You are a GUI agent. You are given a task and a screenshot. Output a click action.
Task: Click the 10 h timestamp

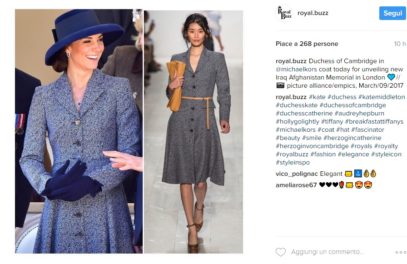click(x=400, y=44)
